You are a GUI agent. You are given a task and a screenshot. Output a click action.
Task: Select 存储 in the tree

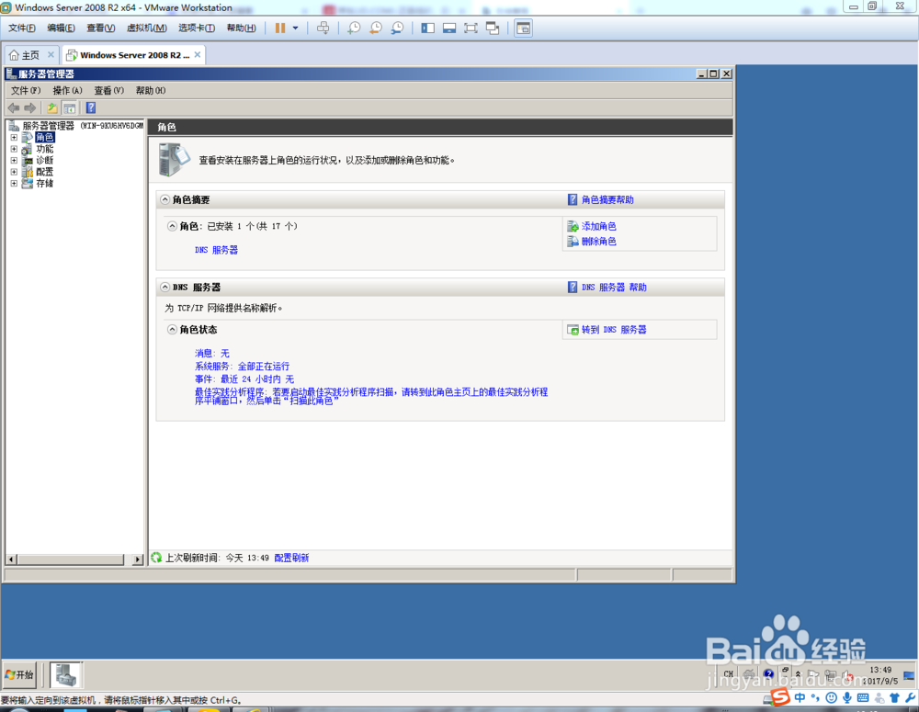[44, 184]
